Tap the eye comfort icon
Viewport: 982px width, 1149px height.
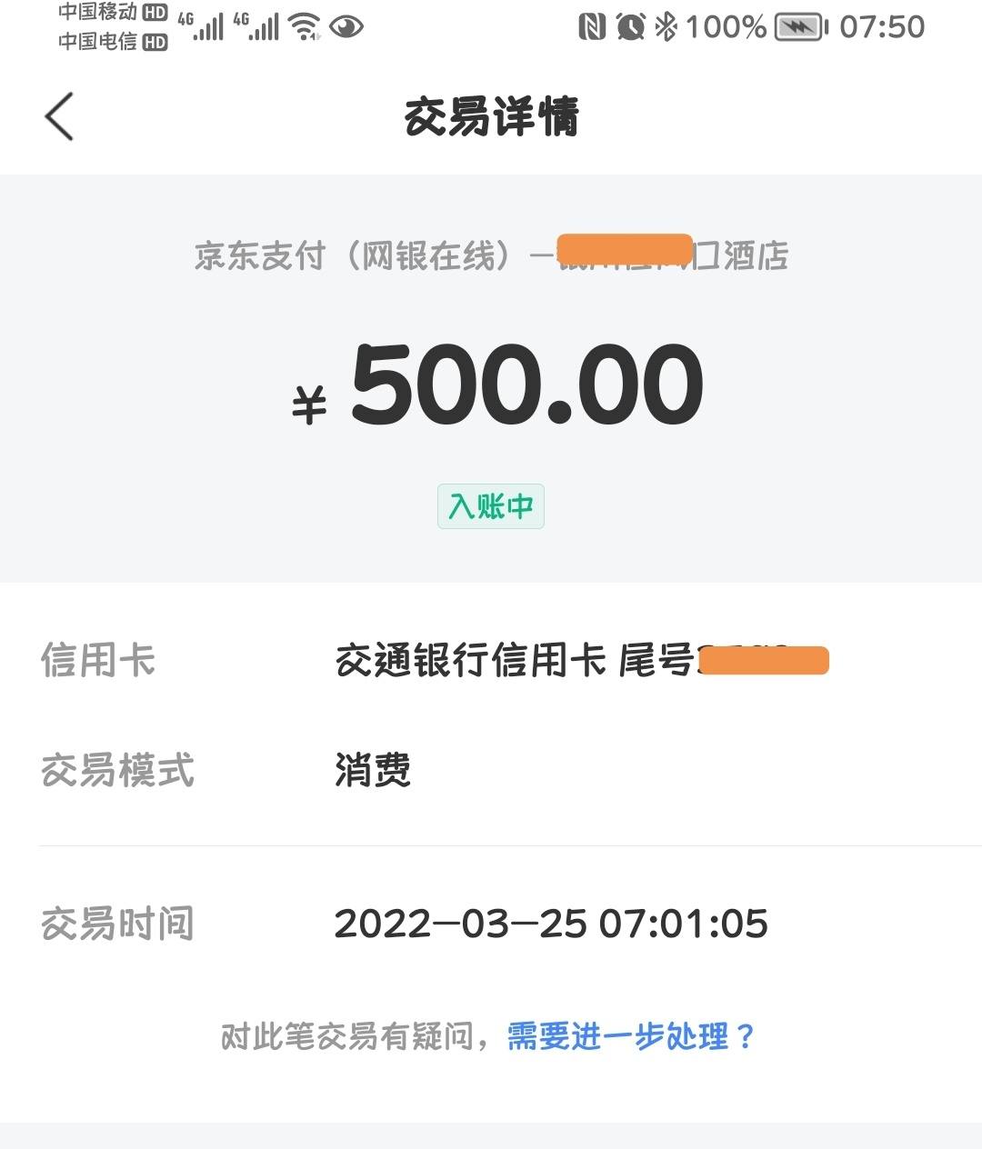346,26
